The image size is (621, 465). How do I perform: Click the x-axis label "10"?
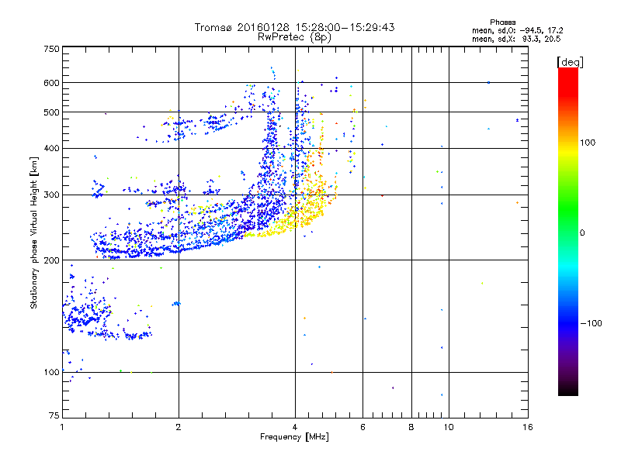tap(449, 427)
